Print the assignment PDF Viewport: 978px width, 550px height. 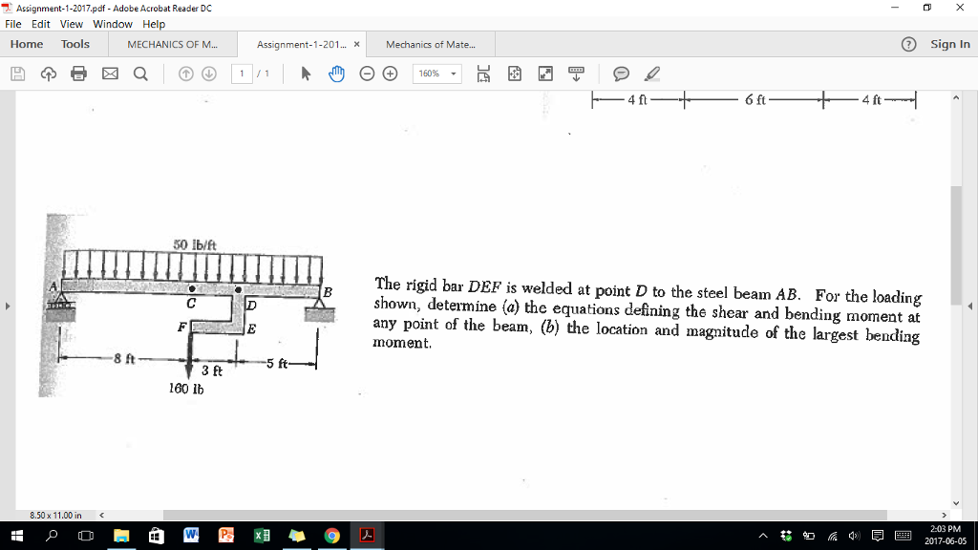coord(78,73)
